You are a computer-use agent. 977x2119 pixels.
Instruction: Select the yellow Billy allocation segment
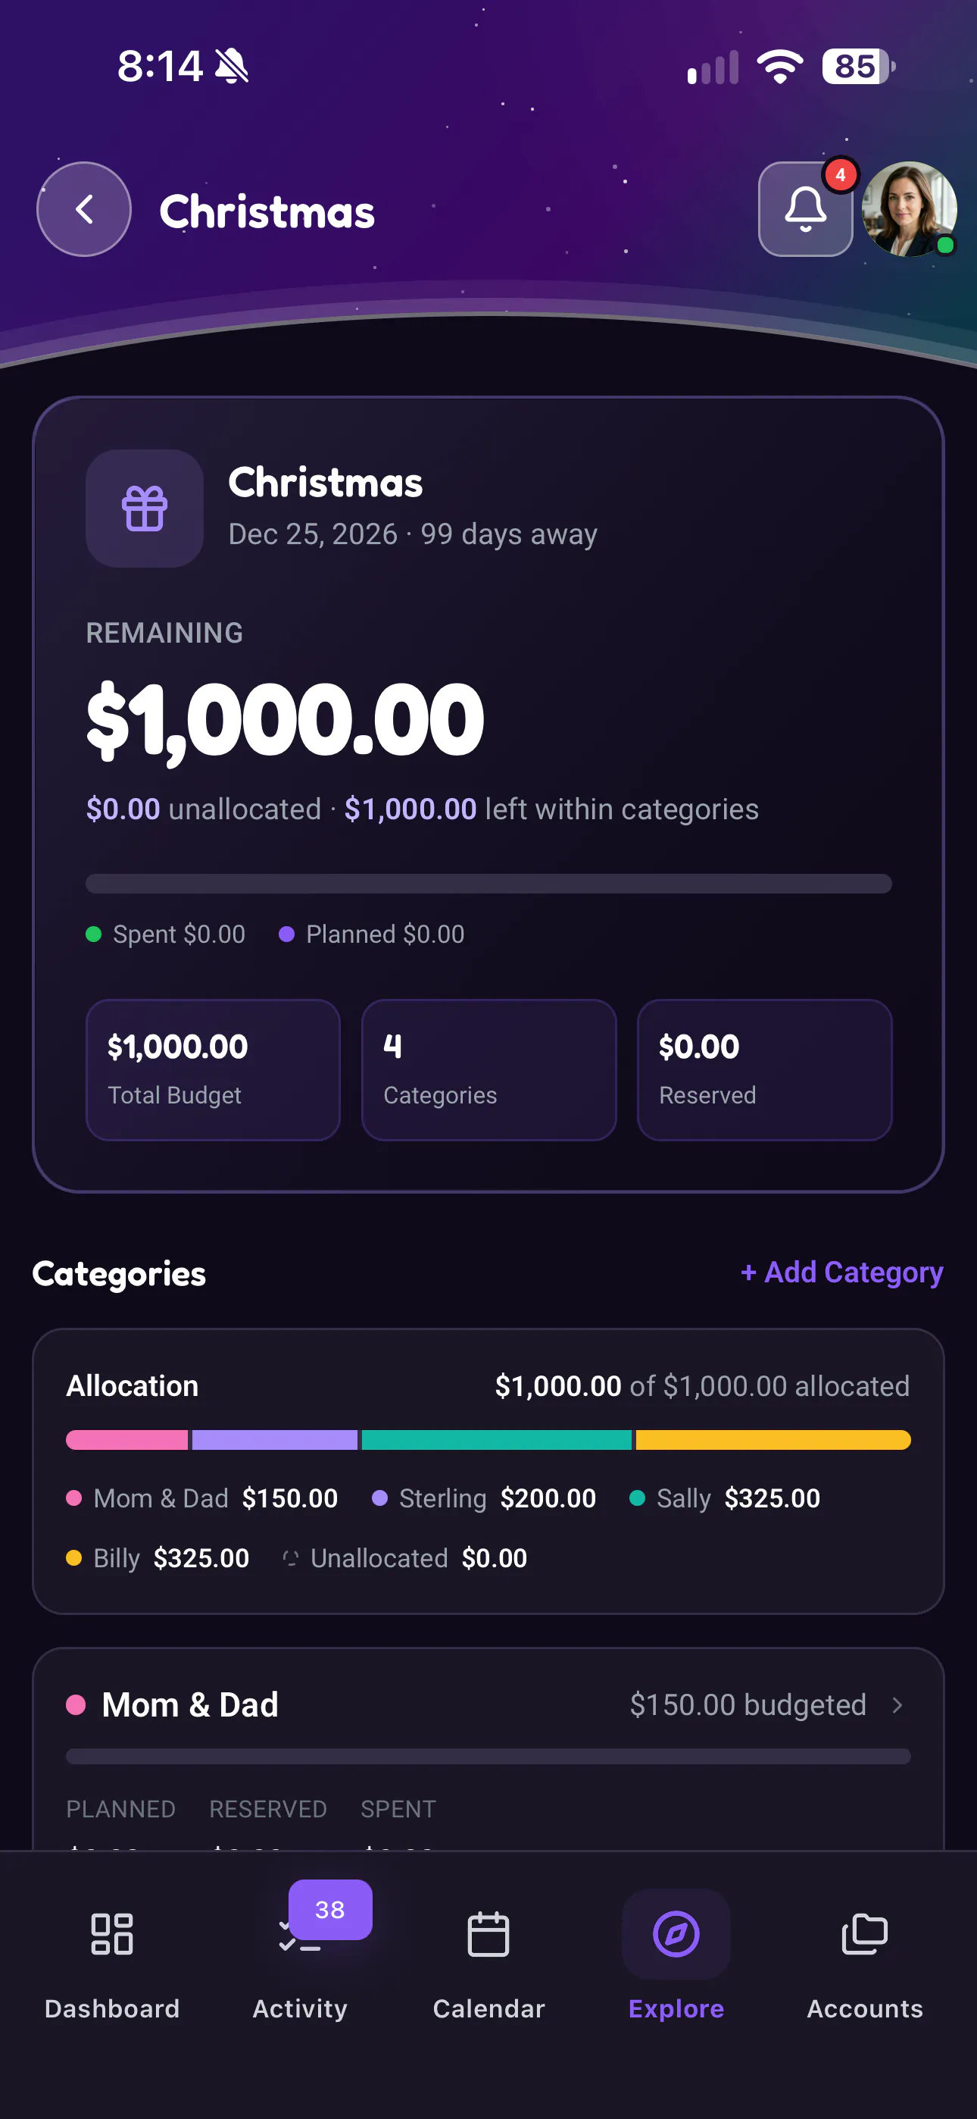point(773,1439)
